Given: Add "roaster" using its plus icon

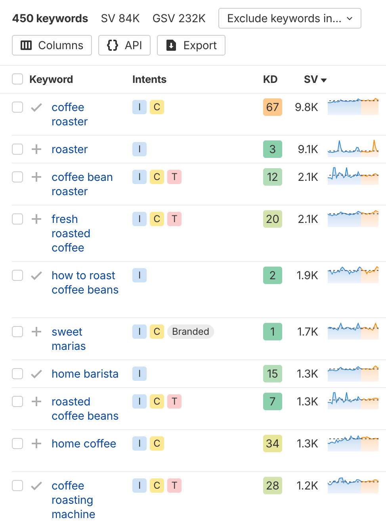Looking at the screenshot, I should click(36, 149).
